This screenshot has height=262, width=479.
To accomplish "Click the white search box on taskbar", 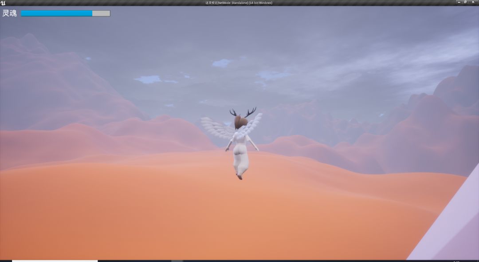I will (55, 261).
